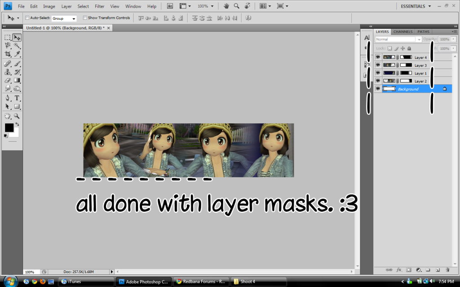Viewport: 460px width, 287px height.
Task: Hide Layer 4 with its eye icon
Action: pos(378,57)
